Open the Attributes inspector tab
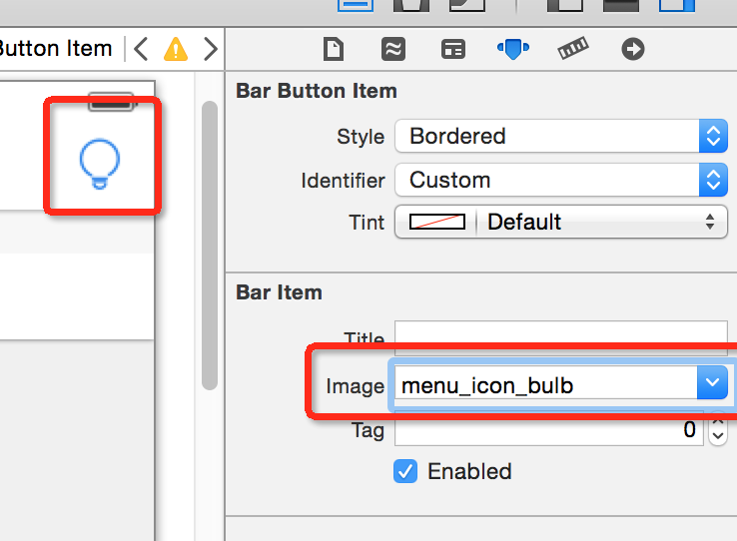Image resolution: width=737 pixels, height=541 pixels. 513,49
